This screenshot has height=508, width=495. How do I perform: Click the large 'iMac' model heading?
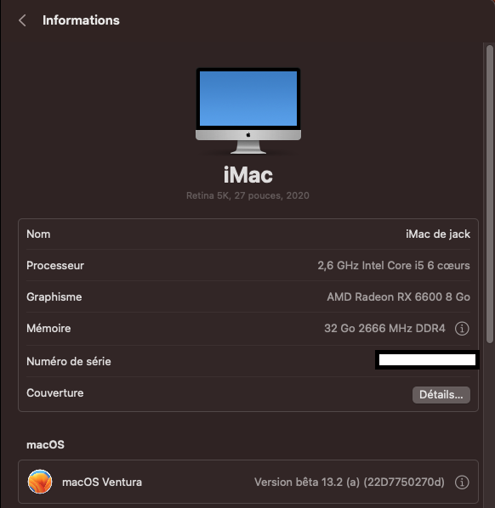248,175
